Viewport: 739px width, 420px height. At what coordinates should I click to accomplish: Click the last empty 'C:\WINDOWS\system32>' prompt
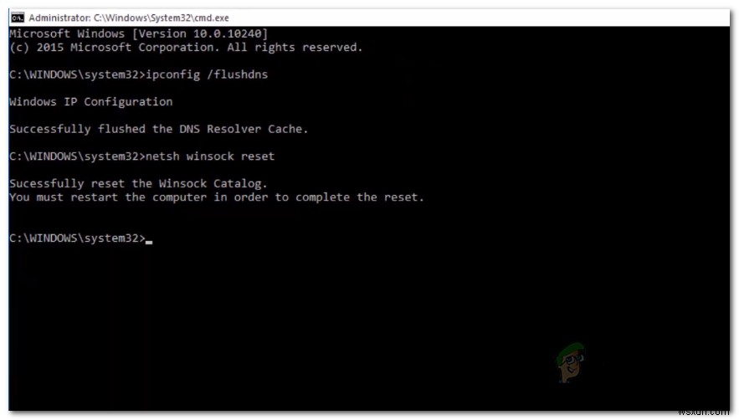click(77, 238)
